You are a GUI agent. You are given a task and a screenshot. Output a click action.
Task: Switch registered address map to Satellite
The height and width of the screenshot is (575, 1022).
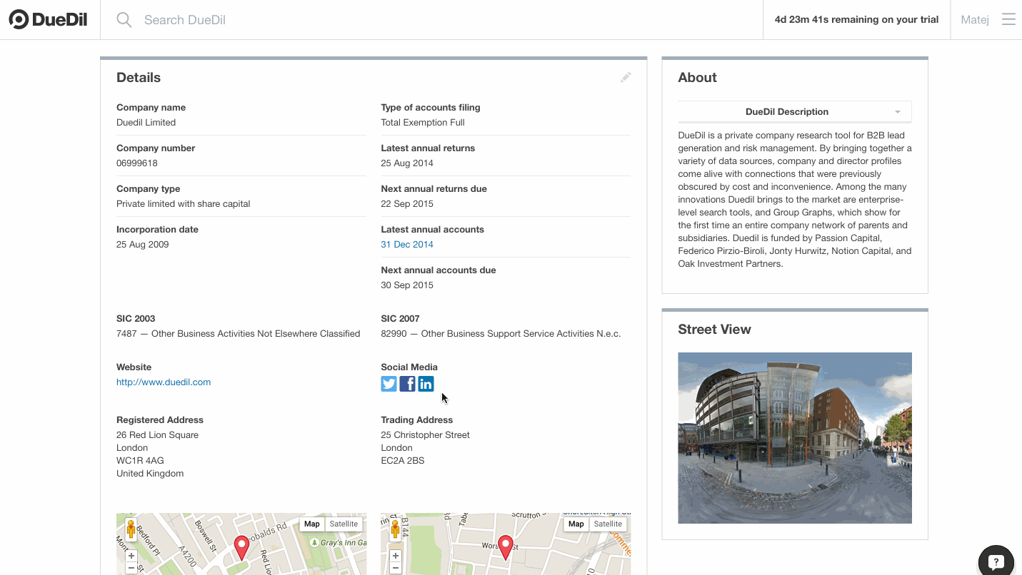(344, 524)
